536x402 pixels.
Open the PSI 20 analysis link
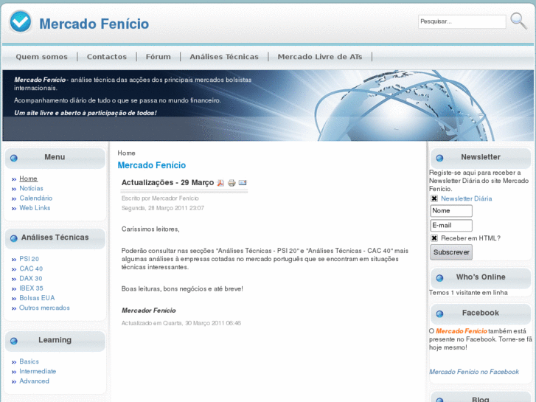[x=29, y=259]
